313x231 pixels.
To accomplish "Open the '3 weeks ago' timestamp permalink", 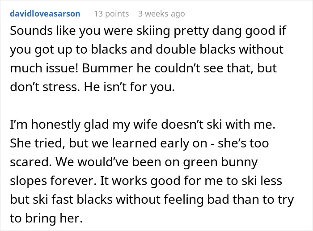I will coord(161,14).
